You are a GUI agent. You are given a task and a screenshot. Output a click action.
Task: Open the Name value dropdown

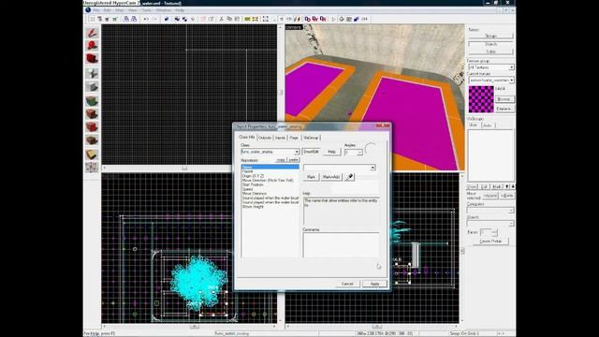tap(373, 168)
